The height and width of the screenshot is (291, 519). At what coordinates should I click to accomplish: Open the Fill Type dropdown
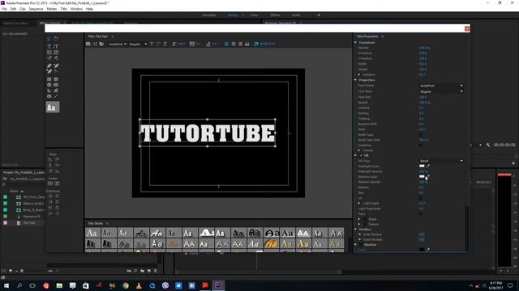441,161
